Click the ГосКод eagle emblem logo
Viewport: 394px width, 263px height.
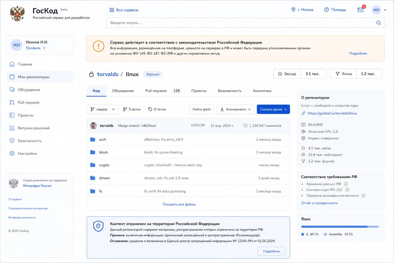click(x=17, y=13)
